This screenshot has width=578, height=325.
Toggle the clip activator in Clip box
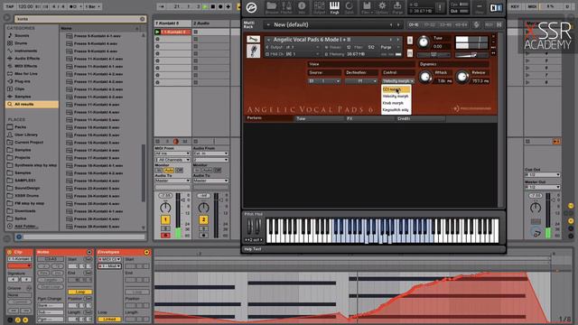click(10, 252)
